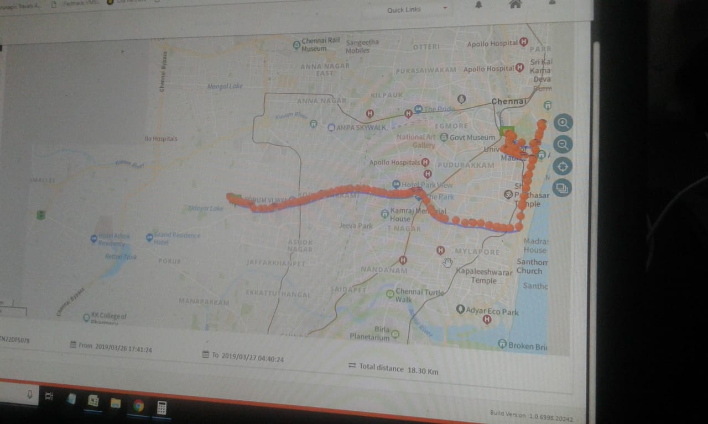
Task: Click the Total distance arrows icon
Action: tap(352, 365)
